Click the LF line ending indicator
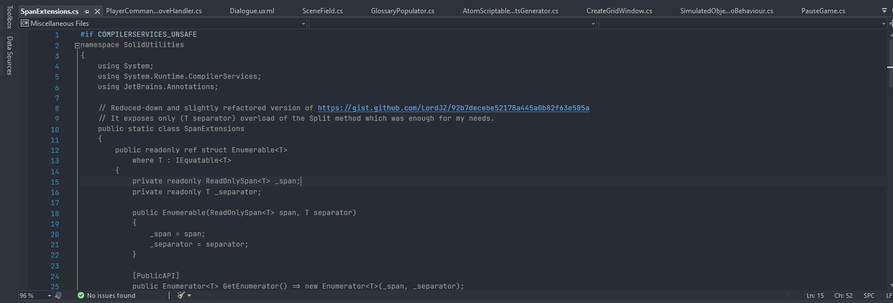The height and width of the screenshot is (303, 893). 888,296
